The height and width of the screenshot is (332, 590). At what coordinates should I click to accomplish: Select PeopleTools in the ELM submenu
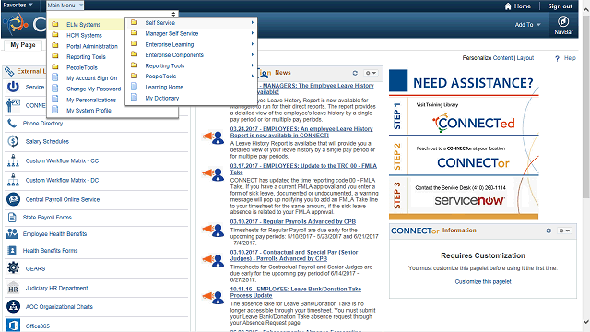point(160,76)
